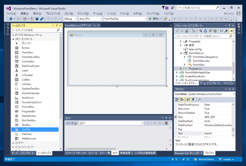This screenshot has height=166, width=246.
Task: Open the Build menu
Action: coord(69,14)
